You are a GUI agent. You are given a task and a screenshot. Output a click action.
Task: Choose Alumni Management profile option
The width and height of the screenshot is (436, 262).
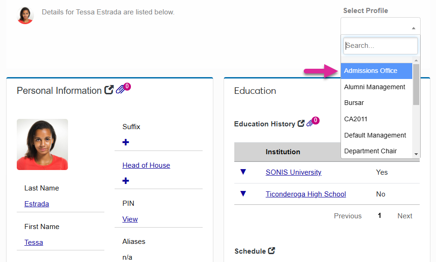[x=375, y=87]
